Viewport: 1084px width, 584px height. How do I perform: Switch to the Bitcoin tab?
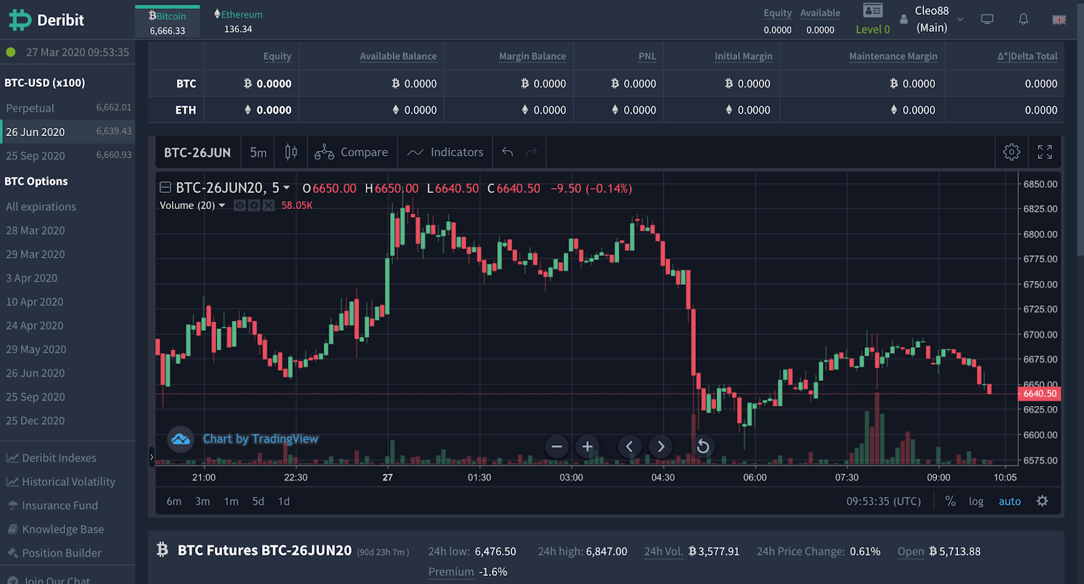167,22
